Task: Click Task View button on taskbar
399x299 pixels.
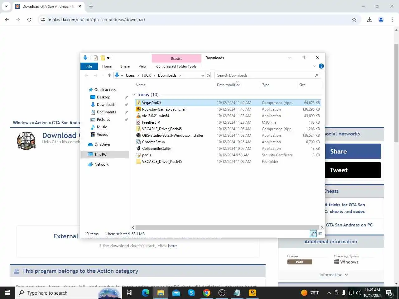Action: click(x=130, y=293)
